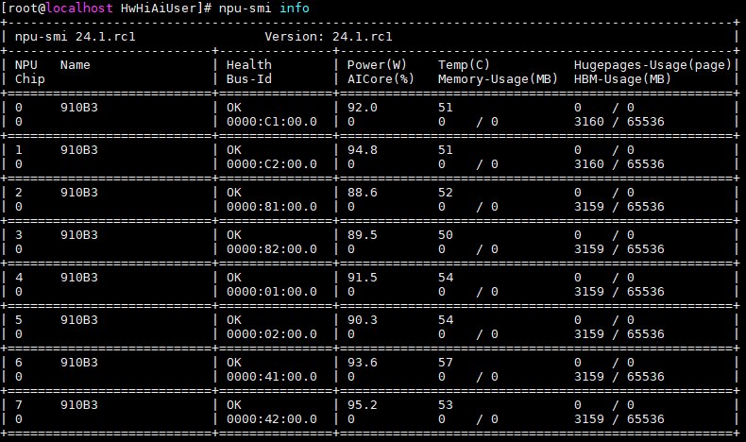The width and height of the screenshot is (746, 442).
Task: Click '910B3' name in NPU 7 row
Action: 79,405
